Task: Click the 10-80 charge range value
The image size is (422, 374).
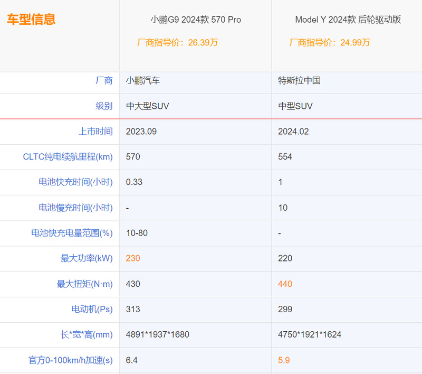Action: tap(137, 233)
